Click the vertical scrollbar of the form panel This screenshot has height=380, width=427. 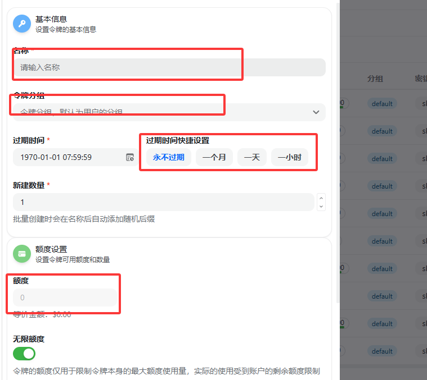click(338, 168)
